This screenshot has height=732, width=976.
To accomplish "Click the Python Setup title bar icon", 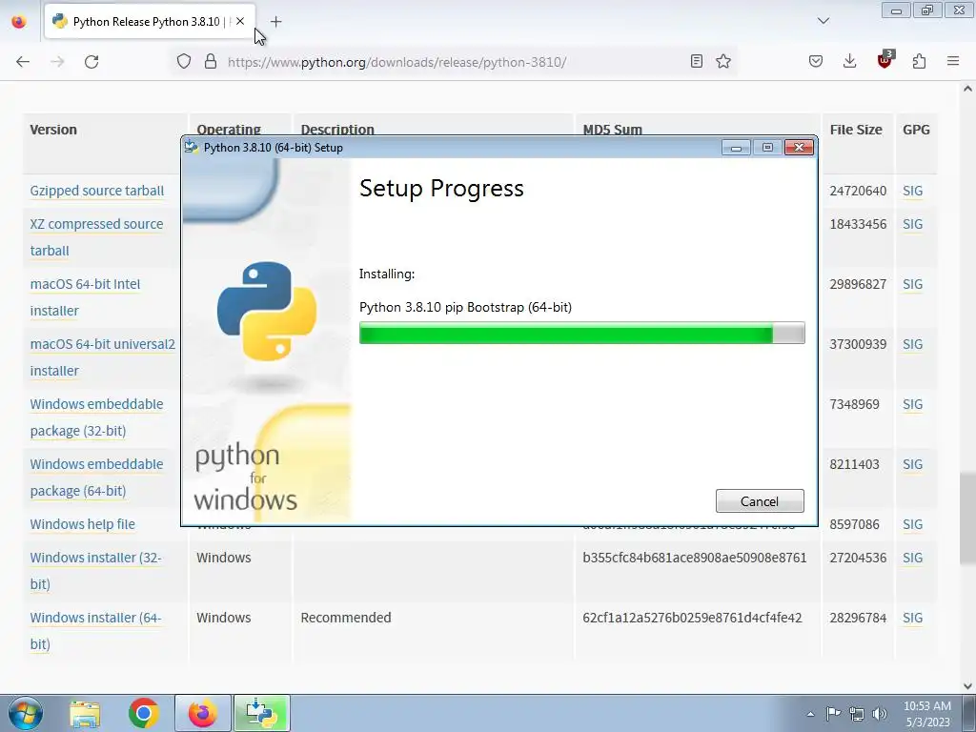I will 191,147.
